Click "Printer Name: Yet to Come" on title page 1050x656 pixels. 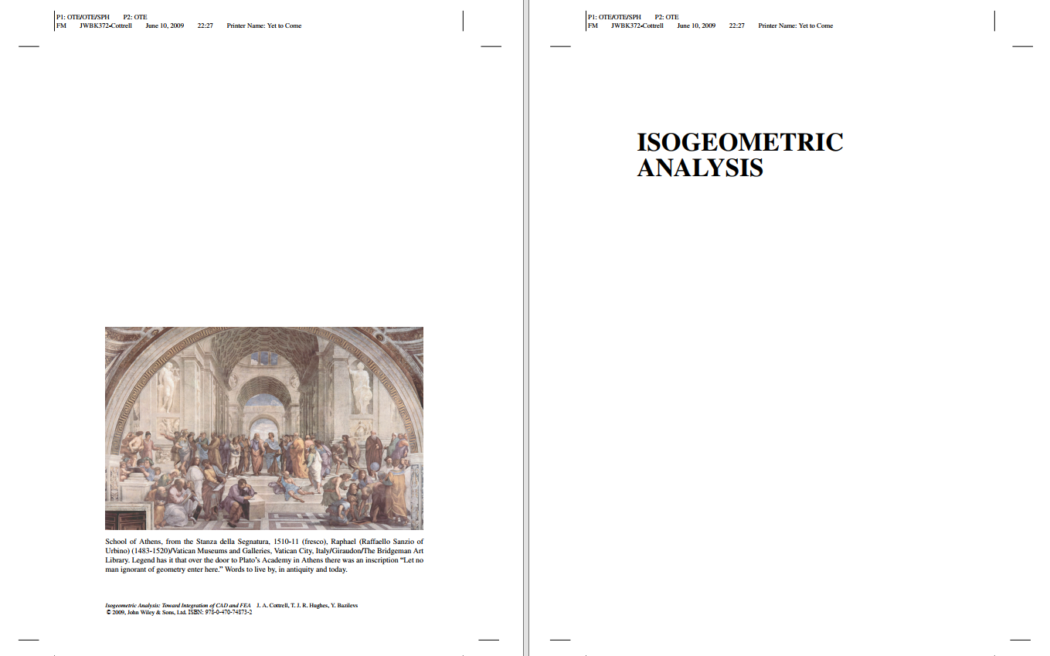[796, 25]
